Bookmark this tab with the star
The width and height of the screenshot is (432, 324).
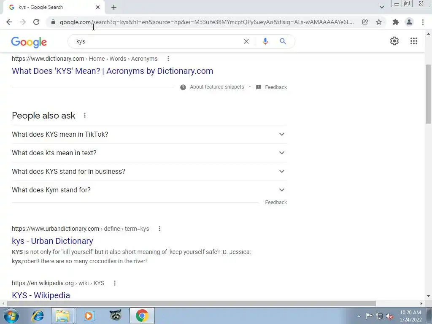[x=379, y=22]
